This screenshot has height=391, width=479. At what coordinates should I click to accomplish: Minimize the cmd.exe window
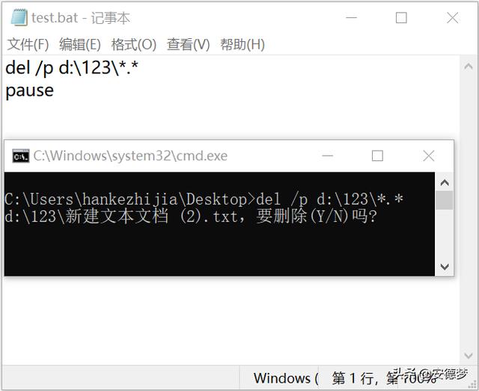pyautogui.click(x=328, y=156)
